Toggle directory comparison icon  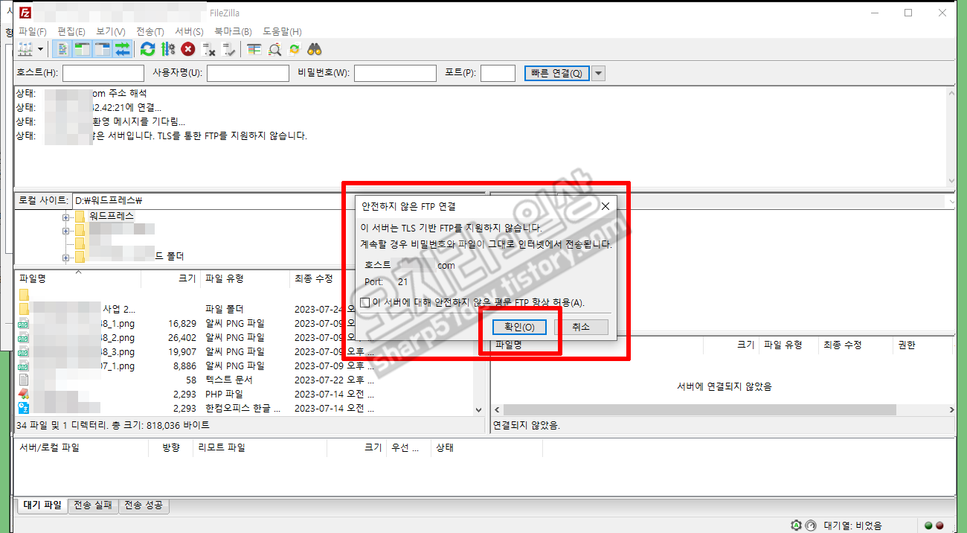coord(274,49)
